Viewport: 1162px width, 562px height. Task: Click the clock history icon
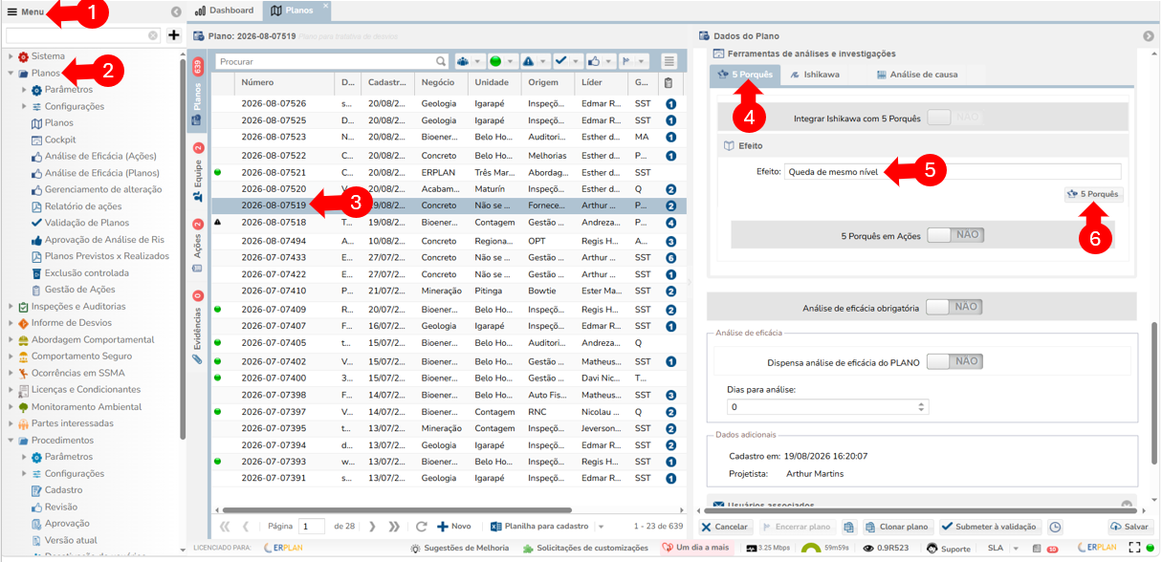[1055, 527]
